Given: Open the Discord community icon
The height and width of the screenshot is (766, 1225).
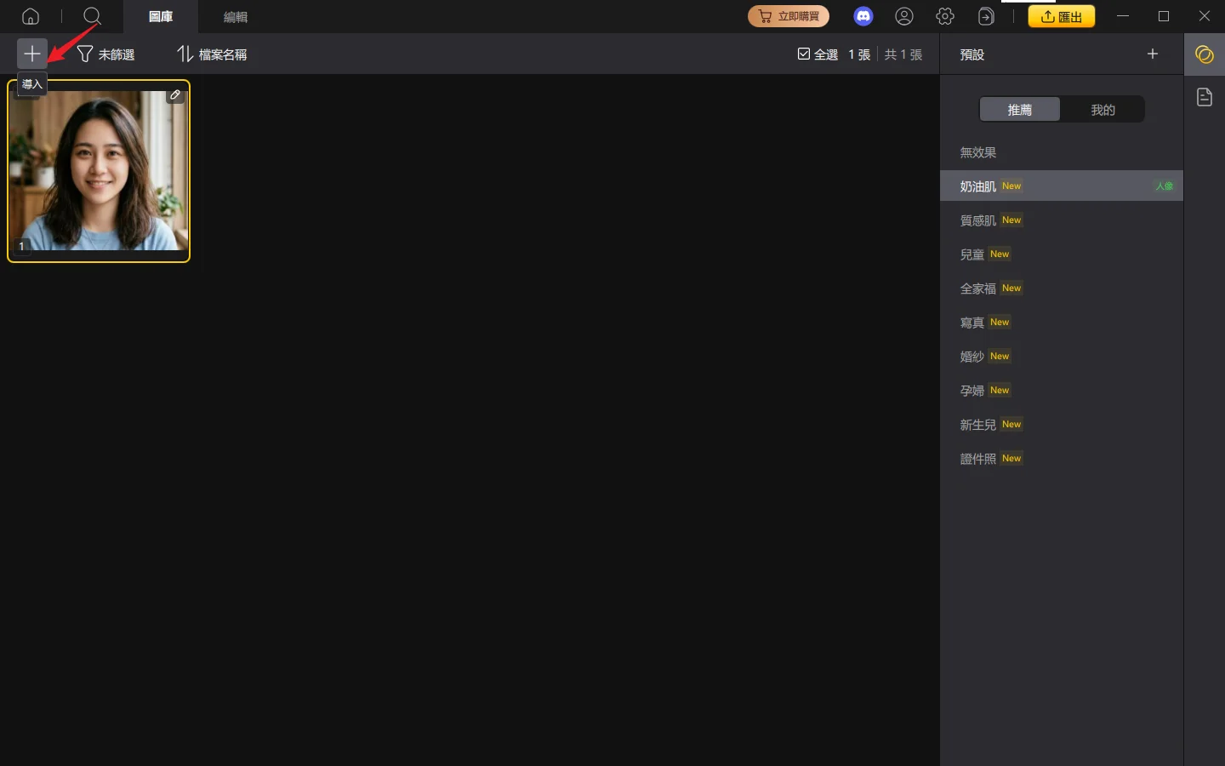Looking at the screenshot, I should click(863, 16).
